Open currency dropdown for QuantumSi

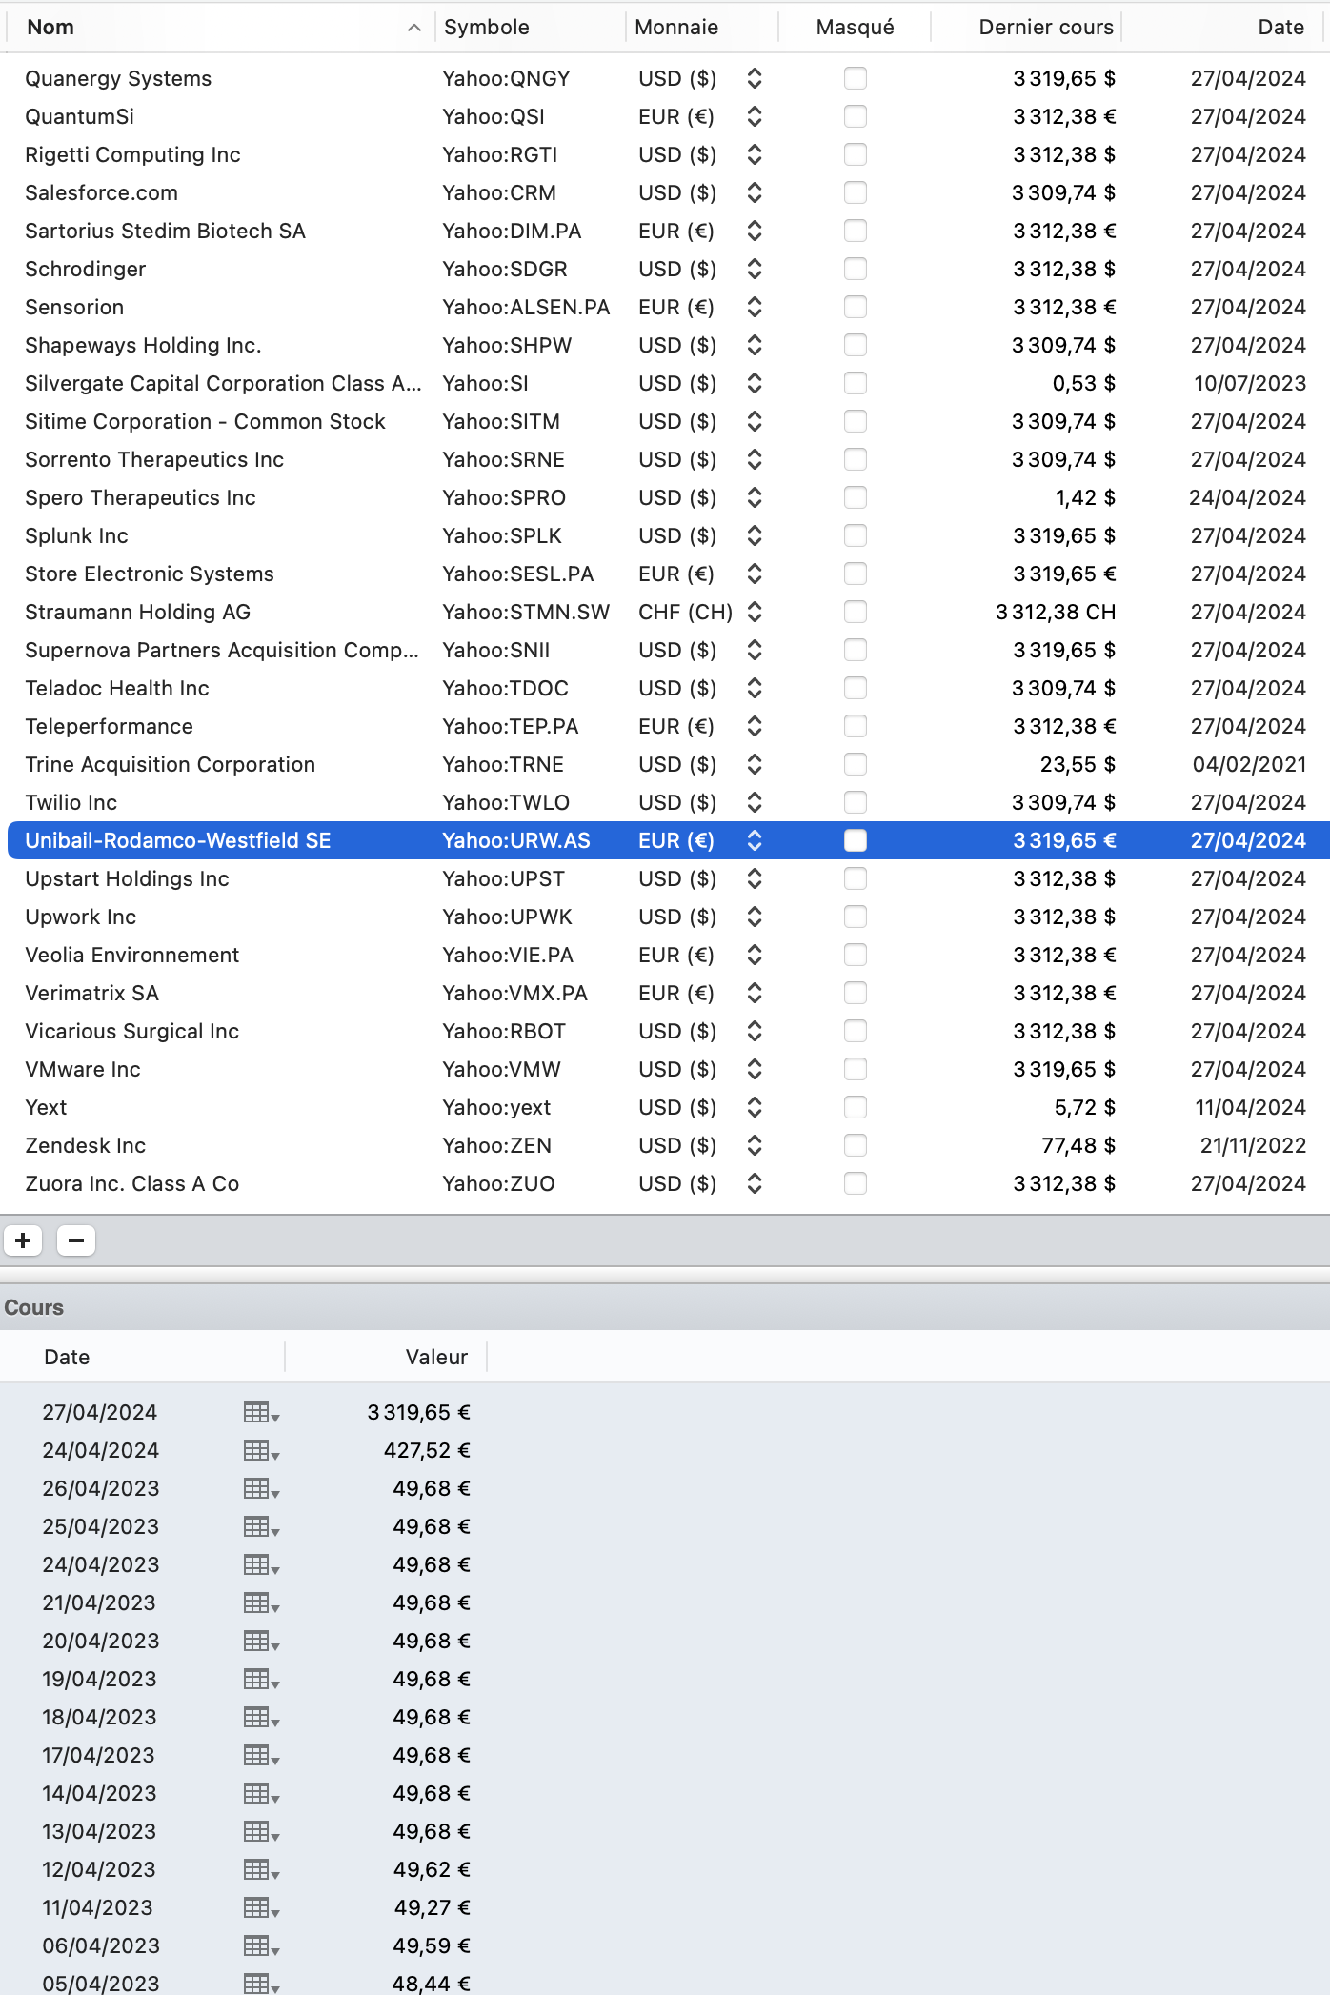pos(755,116)
